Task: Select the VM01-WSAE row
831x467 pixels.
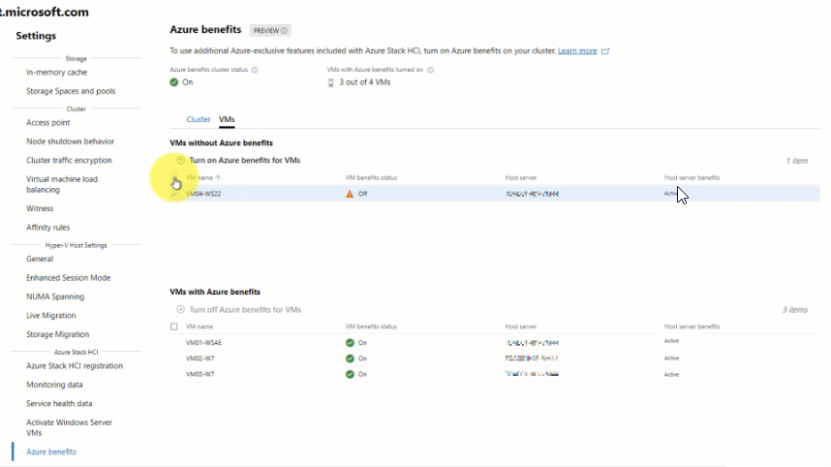Action: pyautogui.click(x=495, y=343)
